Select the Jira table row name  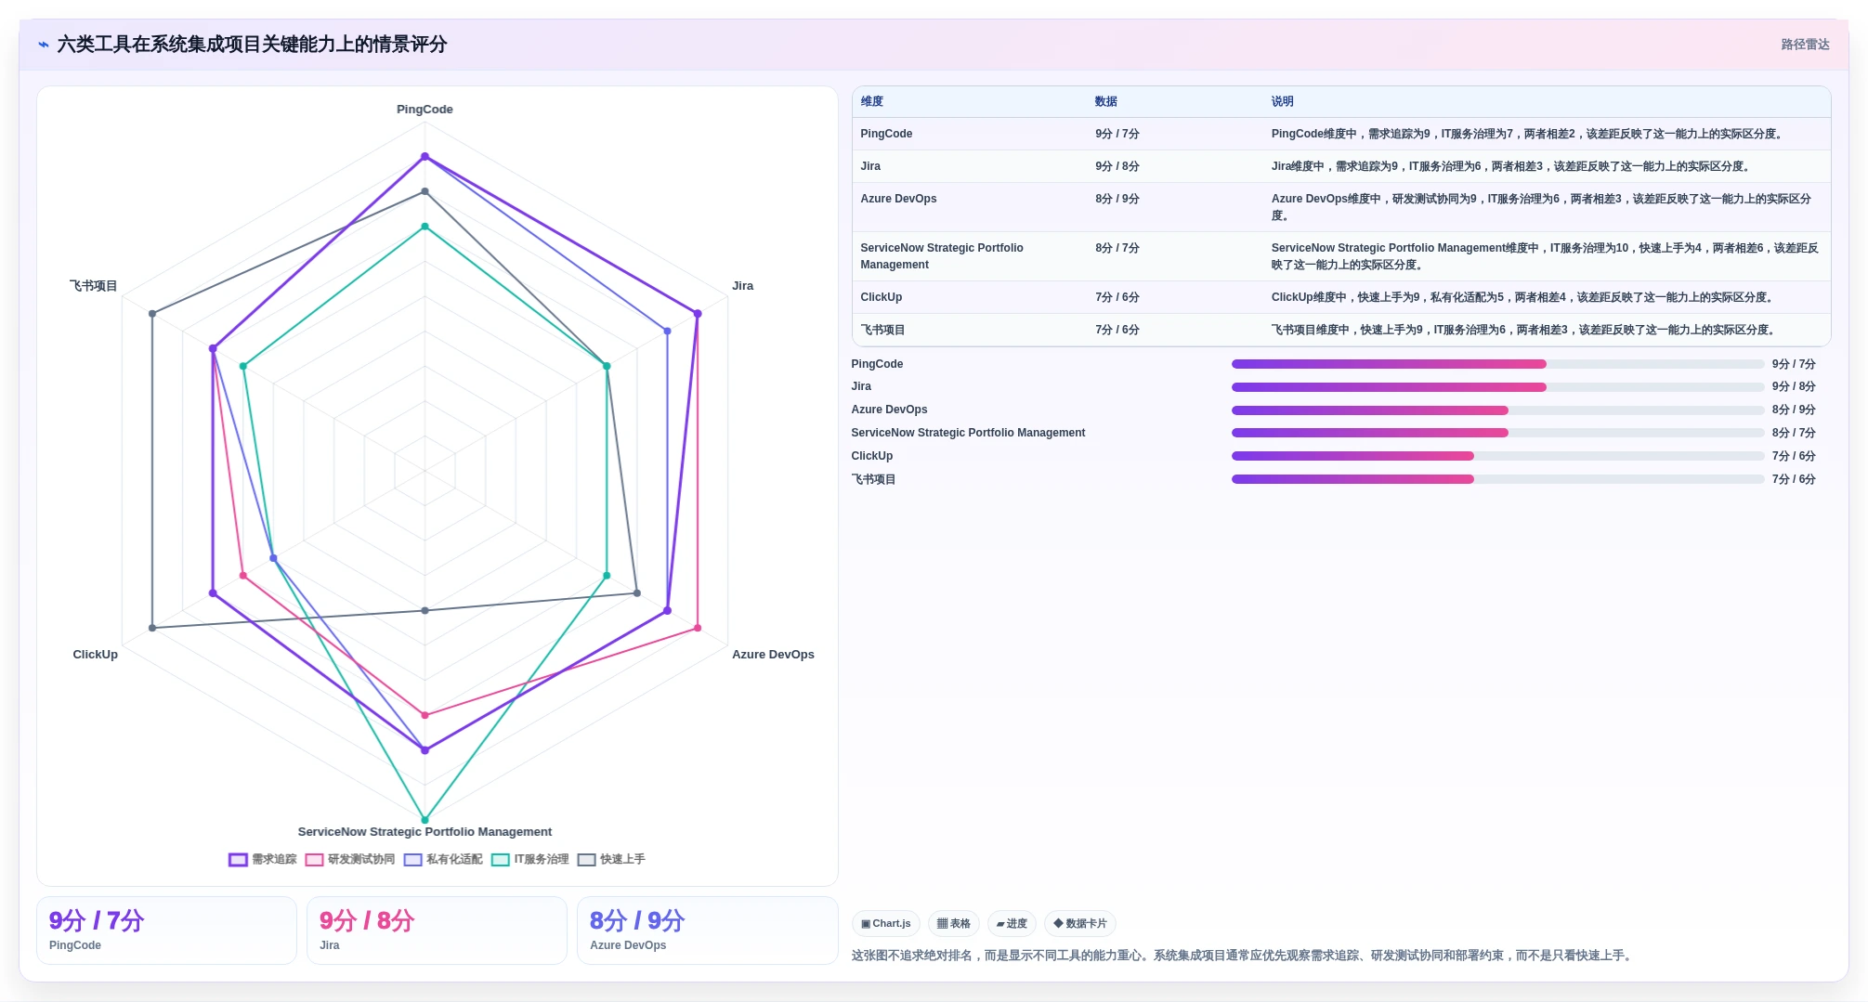[x=870, y=166]
